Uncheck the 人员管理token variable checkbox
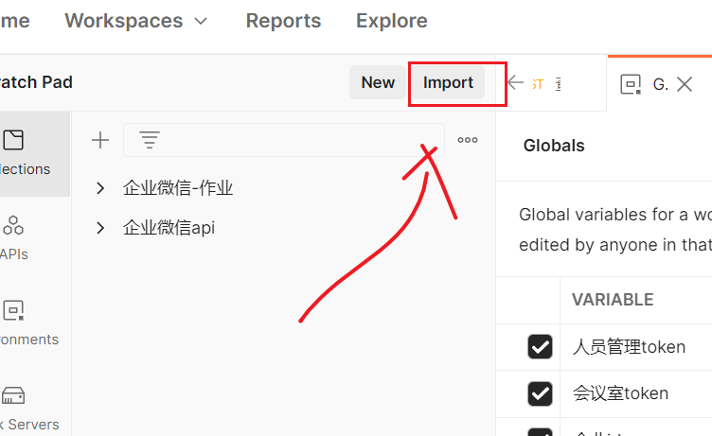 pos(540,347)
